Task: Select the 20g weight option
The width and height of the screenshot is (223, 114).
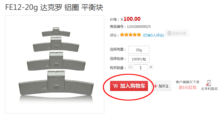Action: 139,50
